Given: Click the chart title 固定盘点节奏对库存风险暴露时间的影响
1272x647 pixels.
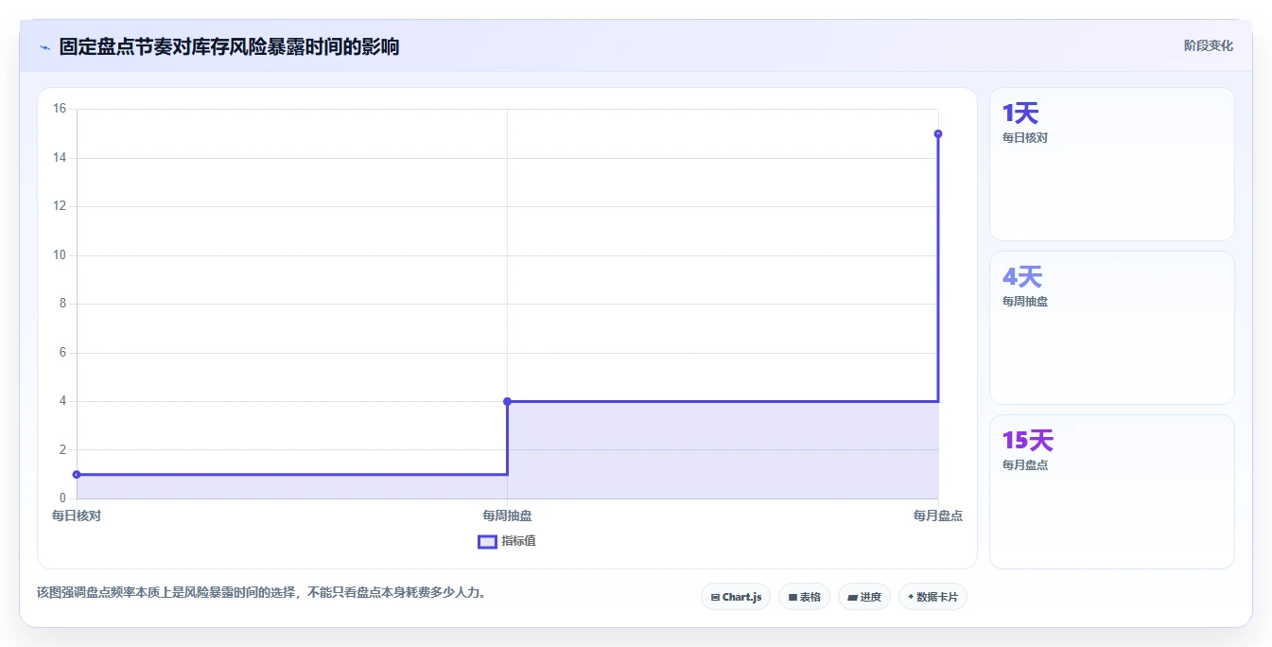Looking at the screenshot, I should pos(229,46).
